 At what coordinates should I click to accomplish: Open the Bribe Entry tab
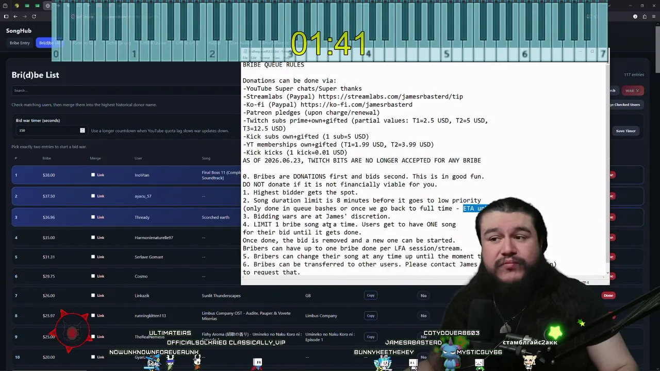pyautogui.click(x=20, y=43)
